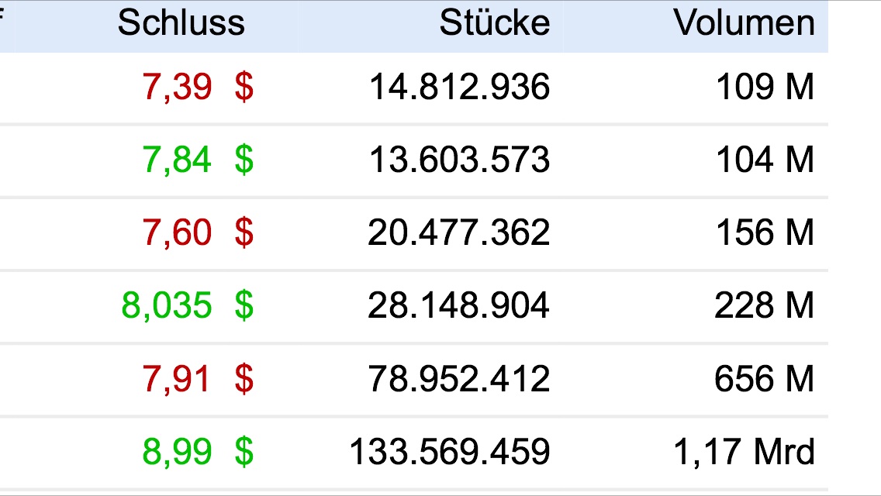The height and width of the screenshot is (496, 881).
Task: Select the closing price 8,035 $
Action: click(188, 306)
